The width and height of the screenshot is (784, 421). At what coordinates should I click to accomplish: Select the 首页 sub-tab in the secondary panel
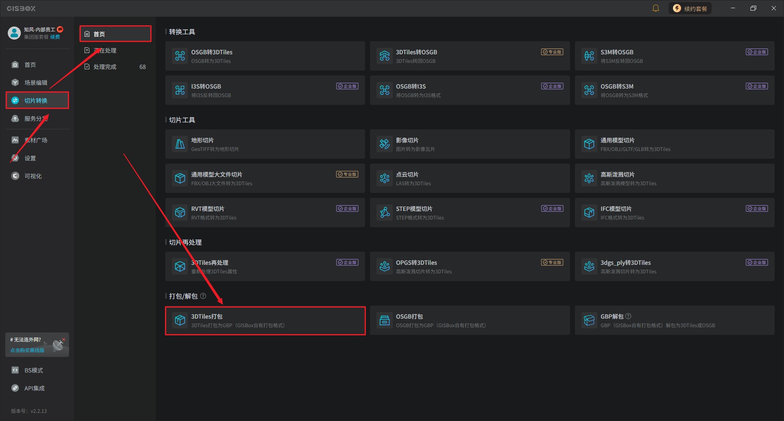click(x=116, y=34)
